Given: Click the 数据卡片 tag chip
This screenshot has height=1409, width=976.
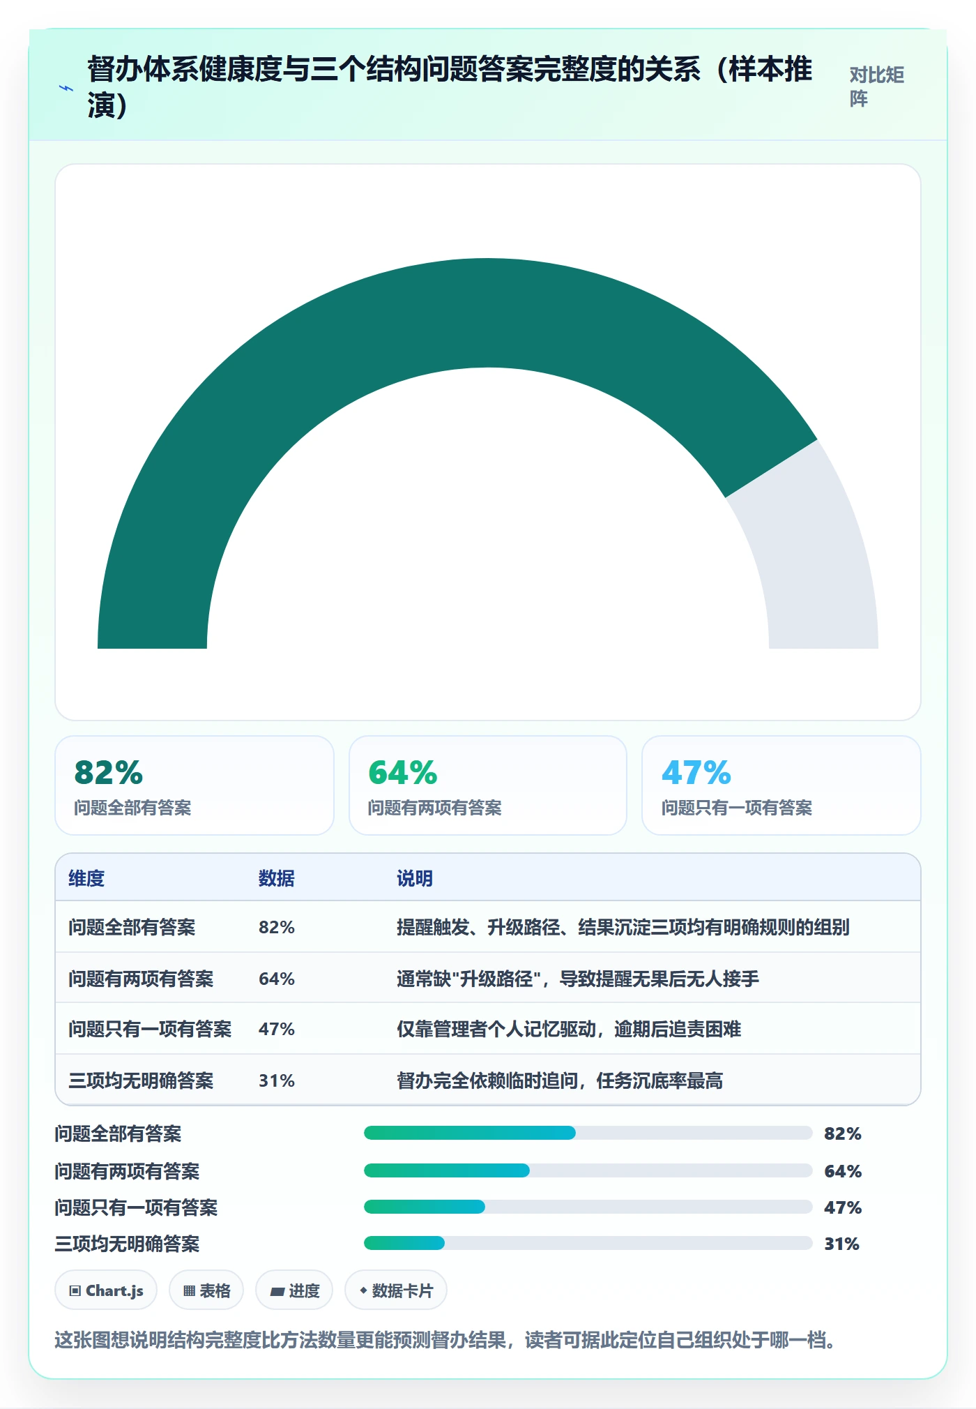Looking at the screenshot, I should [x=396, y=1290].
